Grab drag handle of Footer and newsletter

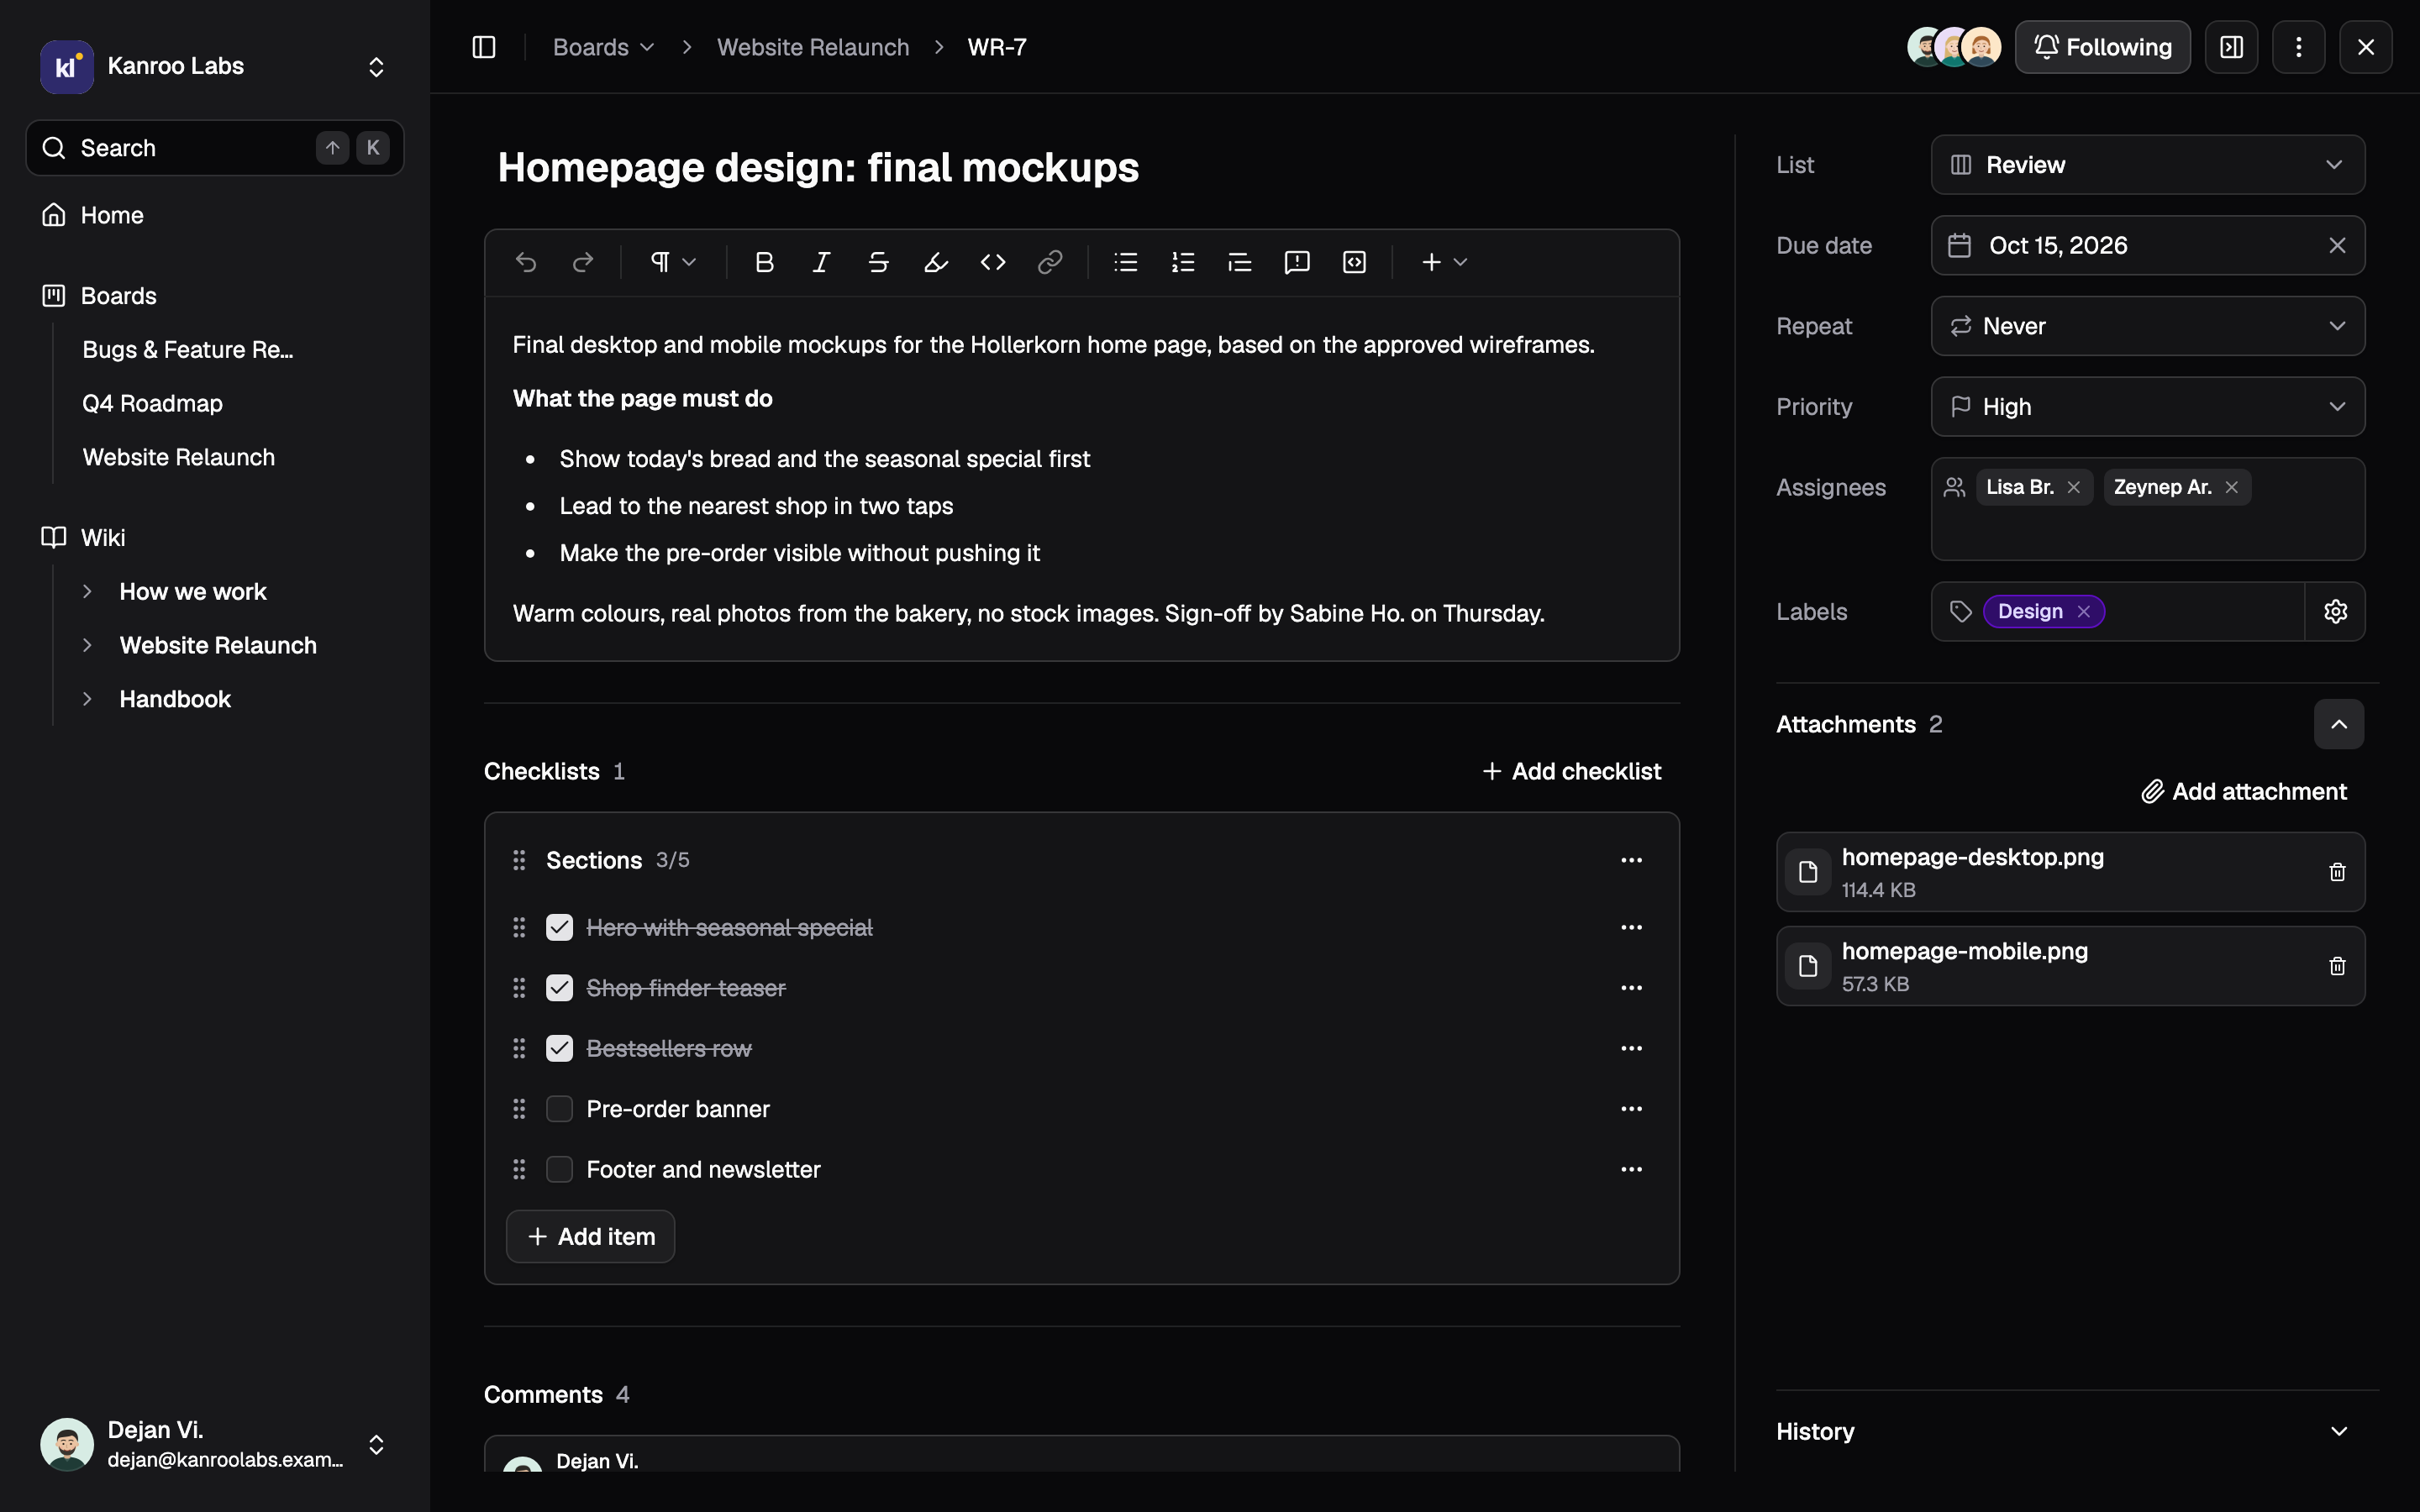[519, 1169]
